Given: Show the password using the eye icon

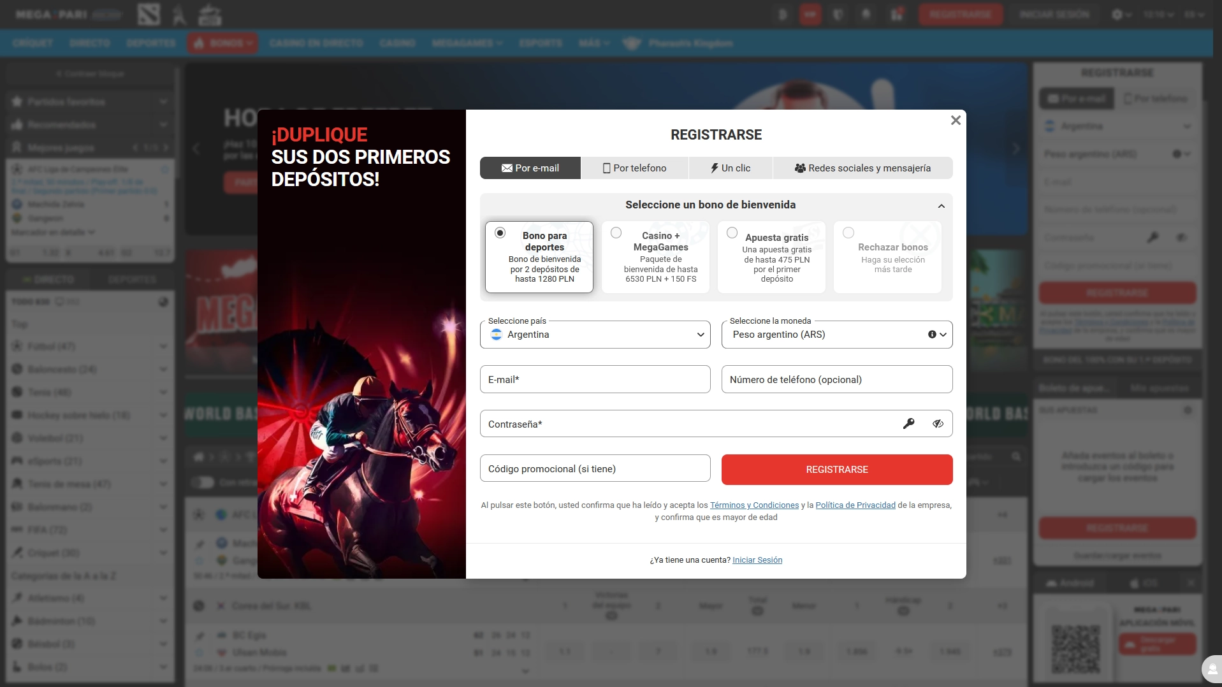Looking at the screenshot, I should coord(937,423).
